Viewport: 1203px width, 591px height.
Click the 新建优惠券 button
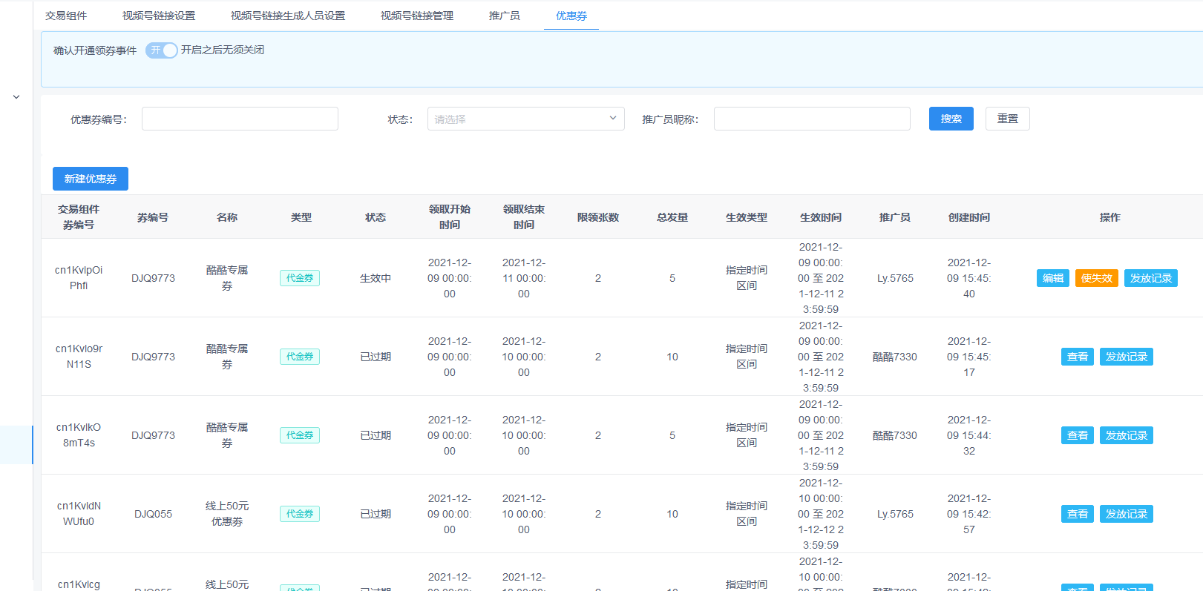pos(91,179)
